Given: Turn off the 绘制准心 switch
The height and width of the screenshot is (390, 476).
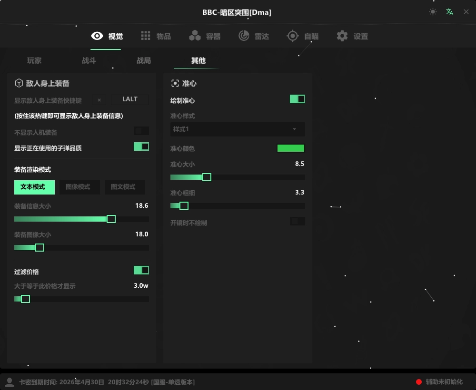Looking at the screenshot, I should coord(297,99).
